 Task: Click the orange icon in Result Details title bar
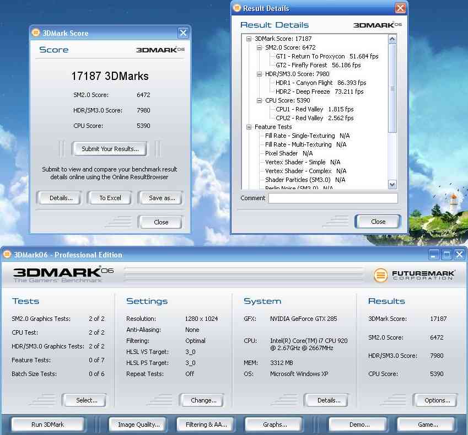pyautogui.click(x=236, y=8)
